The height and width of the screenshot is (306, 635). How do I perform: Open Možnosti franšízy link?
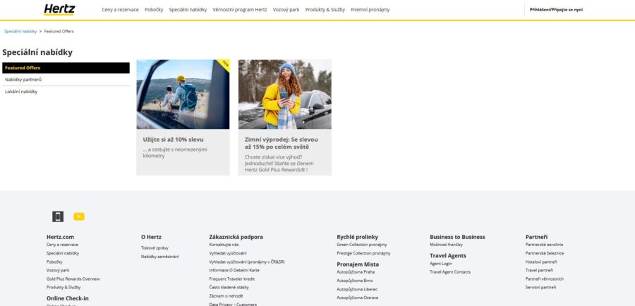pyautogui.click(x=447, y=245)
